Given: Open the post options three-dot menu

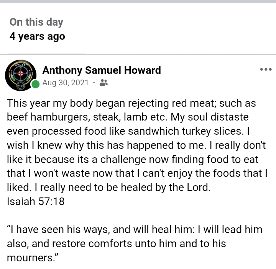Looking at the screenshot, I should pyautogui.click(x=266, y=70).
